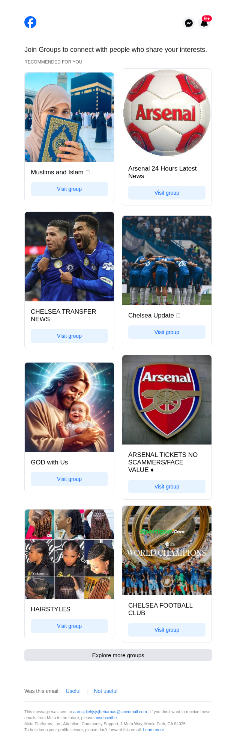Image resolution: width=225 pixels, height=747 pixels.
Task: Visit the Arsenal Tickets No Scammers group
Action: [x=167, y=487]
